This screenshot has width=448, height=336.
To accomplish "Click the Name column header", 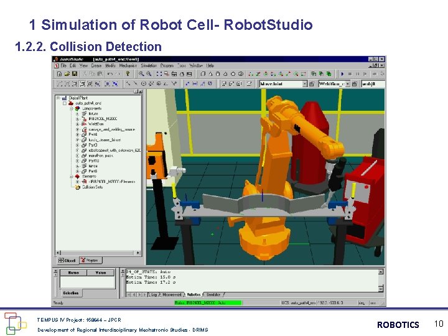I will point(73,273).
